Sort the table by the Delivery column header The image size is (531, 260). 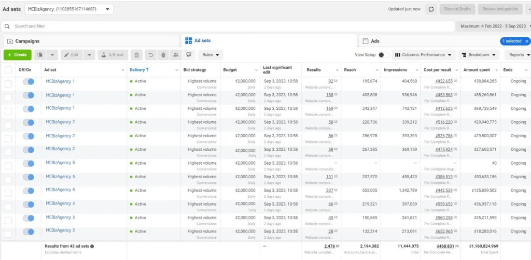(x=139, y=70)
